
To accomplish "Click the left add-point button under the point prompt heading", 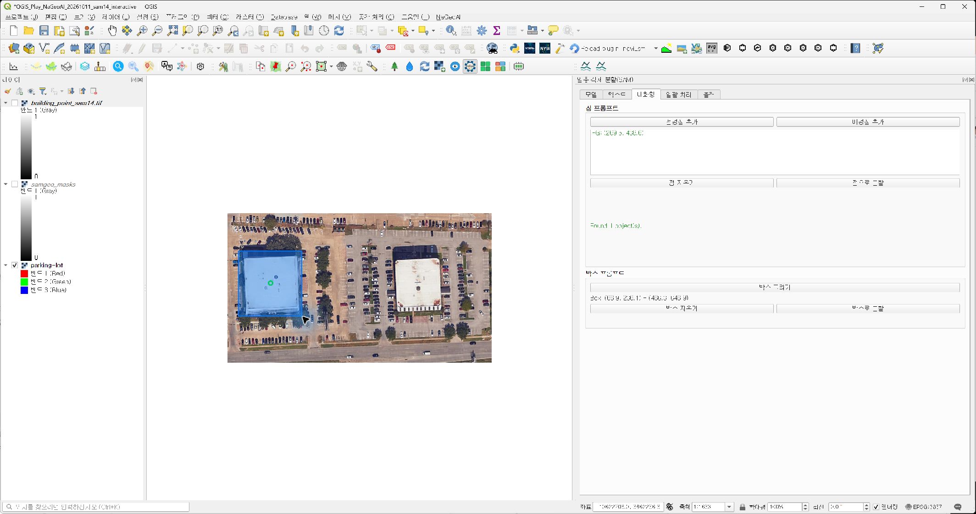I will 682,122.
